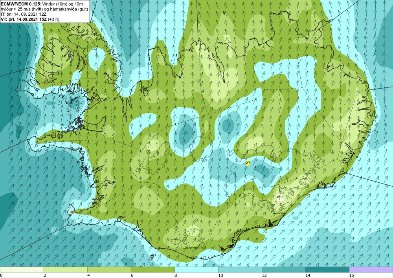Click the scale label '2'
393x278 pixels.
pyautogui.click(x=45, y=275)
